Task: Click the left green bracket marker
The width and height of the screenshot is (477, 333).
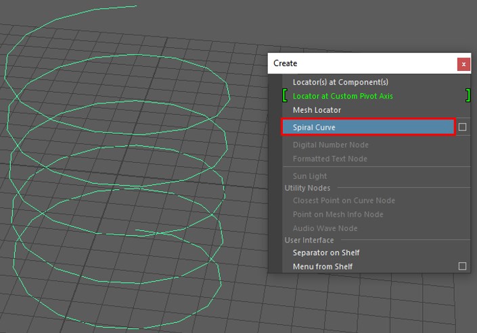Action: click(284, 96)
